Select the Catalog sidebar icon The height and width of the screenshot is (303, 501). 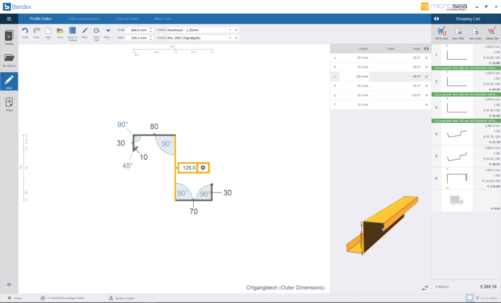pos(8,36)
